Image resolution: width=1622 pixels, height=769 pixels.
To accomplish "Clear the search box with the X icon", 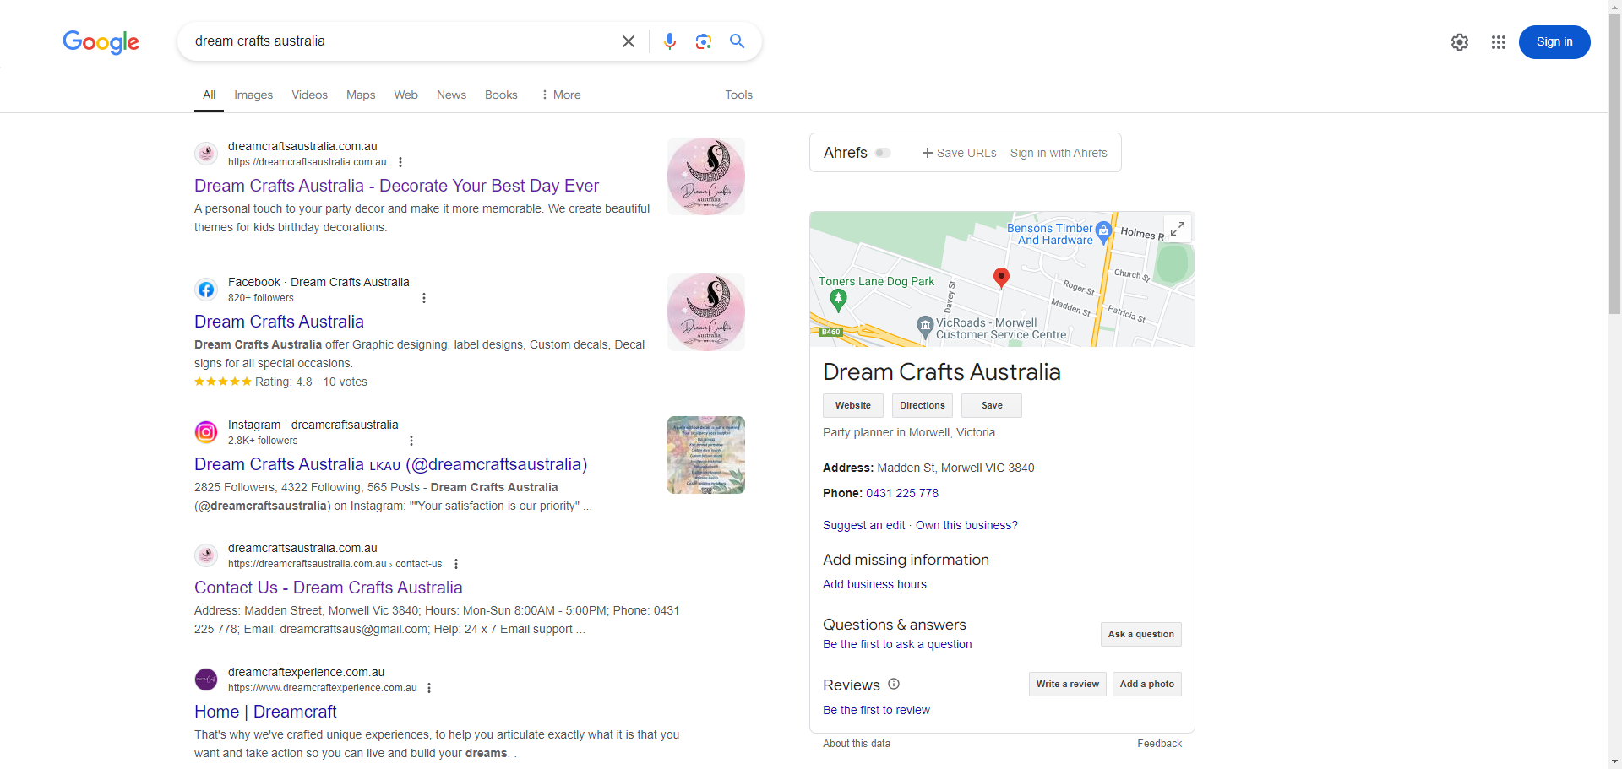I will [x=628, y=41].
